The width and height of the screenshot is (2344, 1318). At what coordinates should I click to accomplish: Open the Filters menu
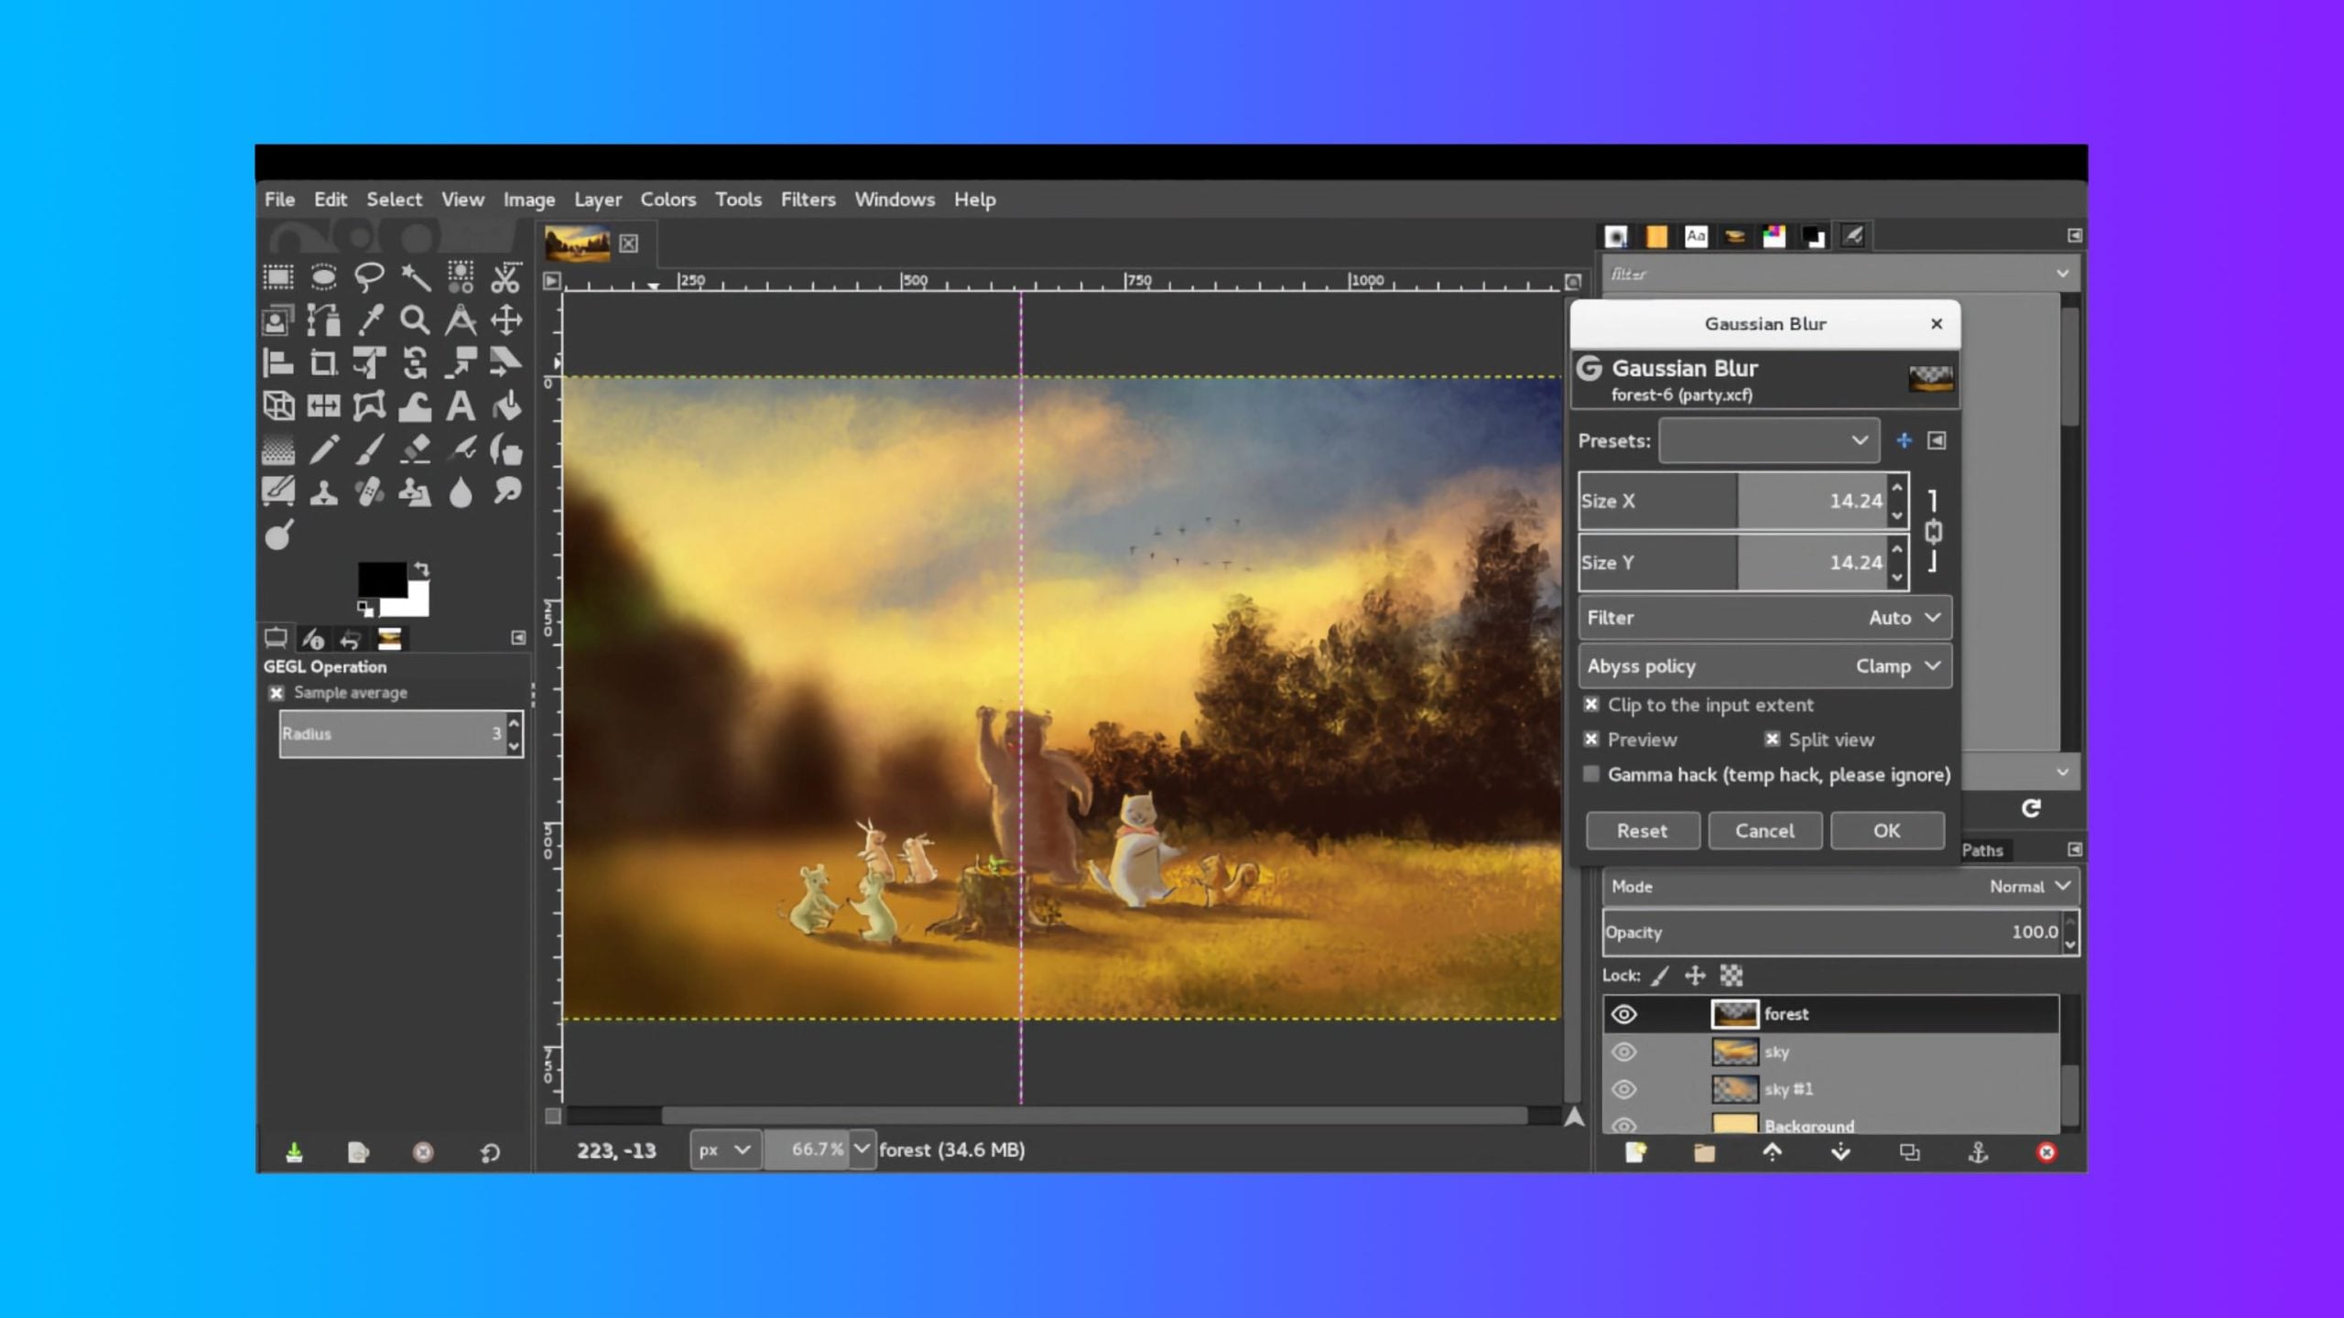808,200
